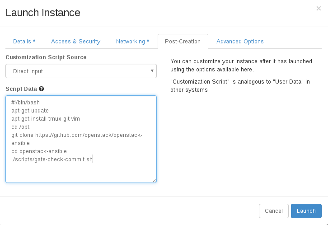Go to the Networking tab

click(132, 42)
